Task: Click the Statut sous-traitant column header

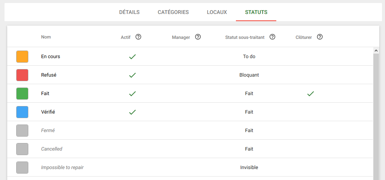Action: click(x=245, y=37)
